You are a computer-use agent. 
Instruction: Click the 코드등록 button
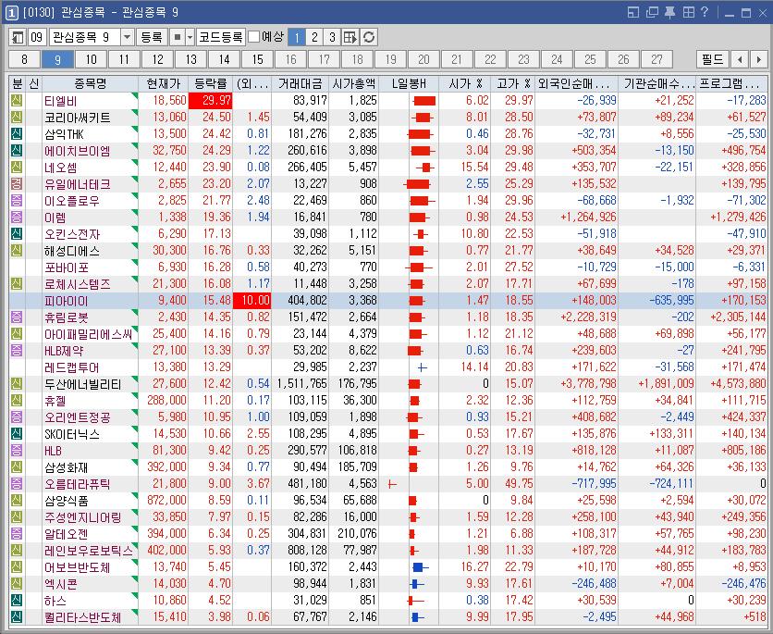220,37
